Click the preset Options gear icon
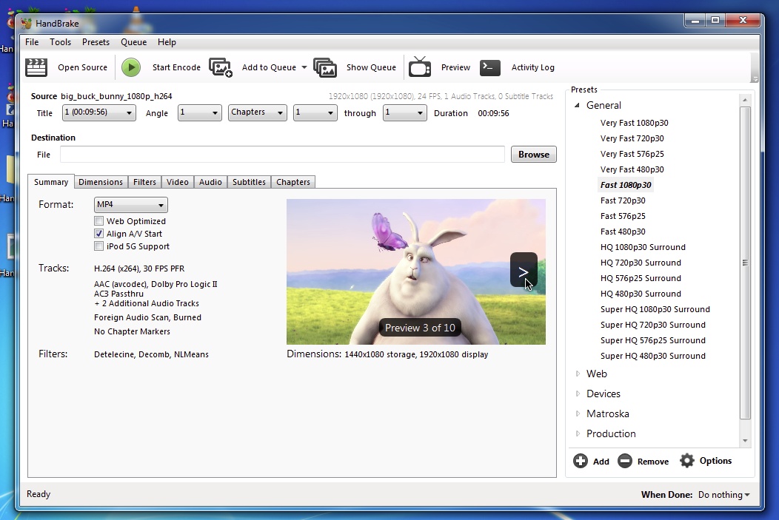 pos(687,461)
